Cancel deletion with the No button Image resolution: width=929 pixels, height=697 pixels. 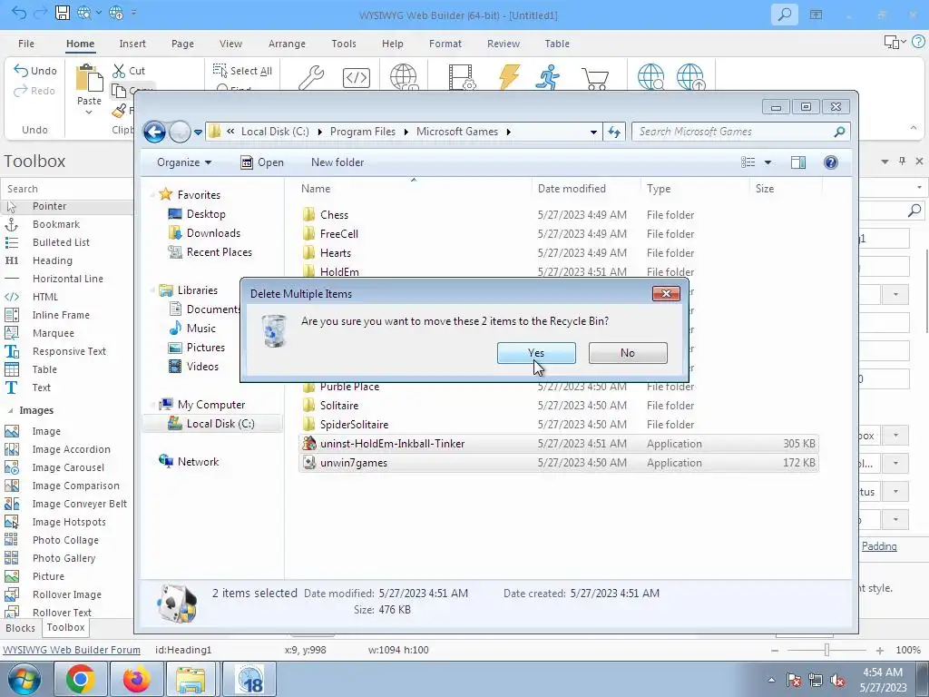[x=628, y=353]
